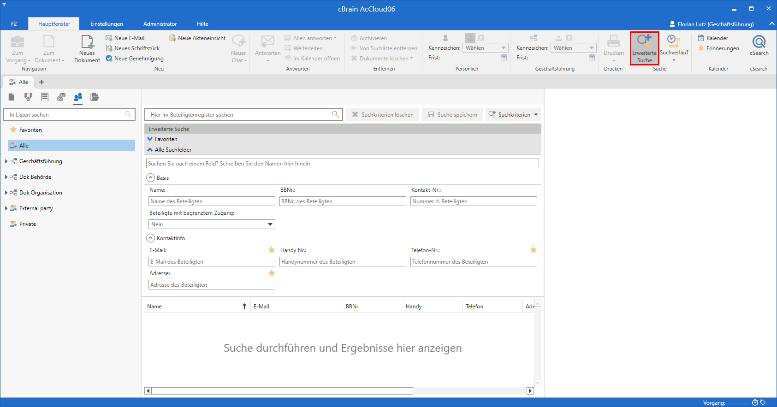This screenshot has width=777, height=407.
Task: Click the results horizontal scrollbar thumb
Action: point(282,391)
